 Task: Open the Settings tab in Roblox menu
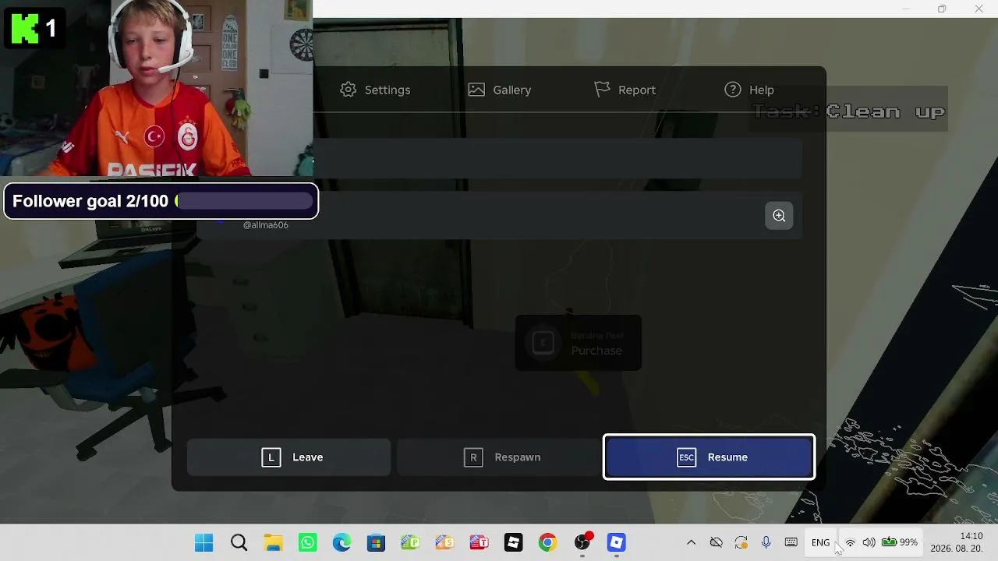pyautogui.click(x=375, y=90)
